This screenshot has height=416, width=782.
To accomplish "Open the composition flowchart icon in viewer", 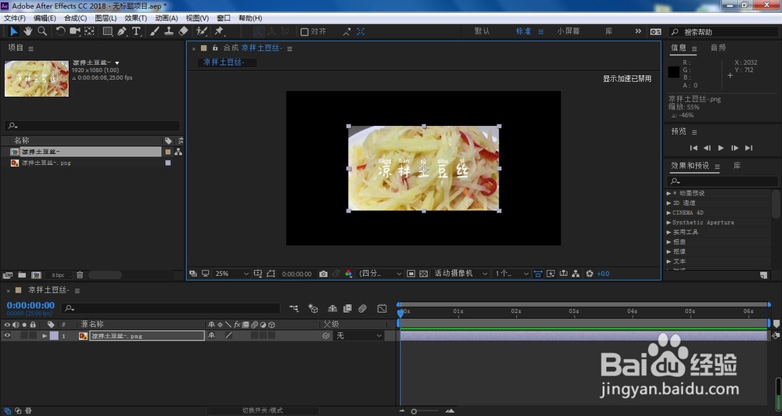I will (x=576, y=274).
